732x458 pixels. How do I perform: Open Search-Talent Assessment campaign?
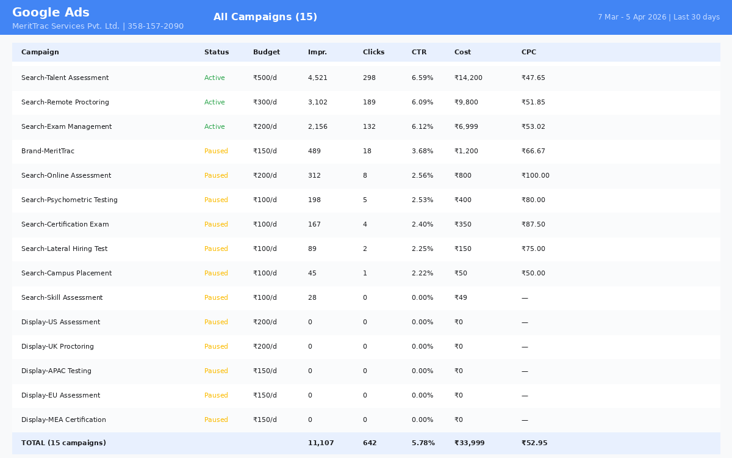[x=65, y=78]
